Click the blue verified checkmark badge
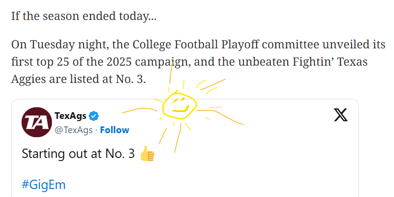394x197 pixels. point(94,116)
